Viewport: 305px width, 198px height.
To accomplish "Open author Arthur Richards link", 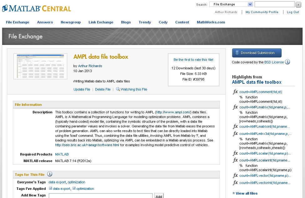I will tap(90, 66).
